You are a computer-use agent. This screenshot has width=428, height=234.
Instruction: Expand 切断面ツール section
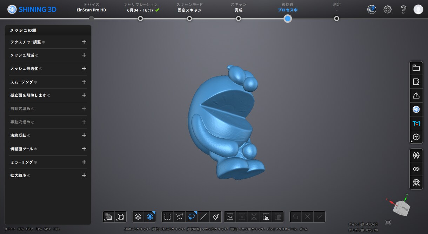pos(84,149)
